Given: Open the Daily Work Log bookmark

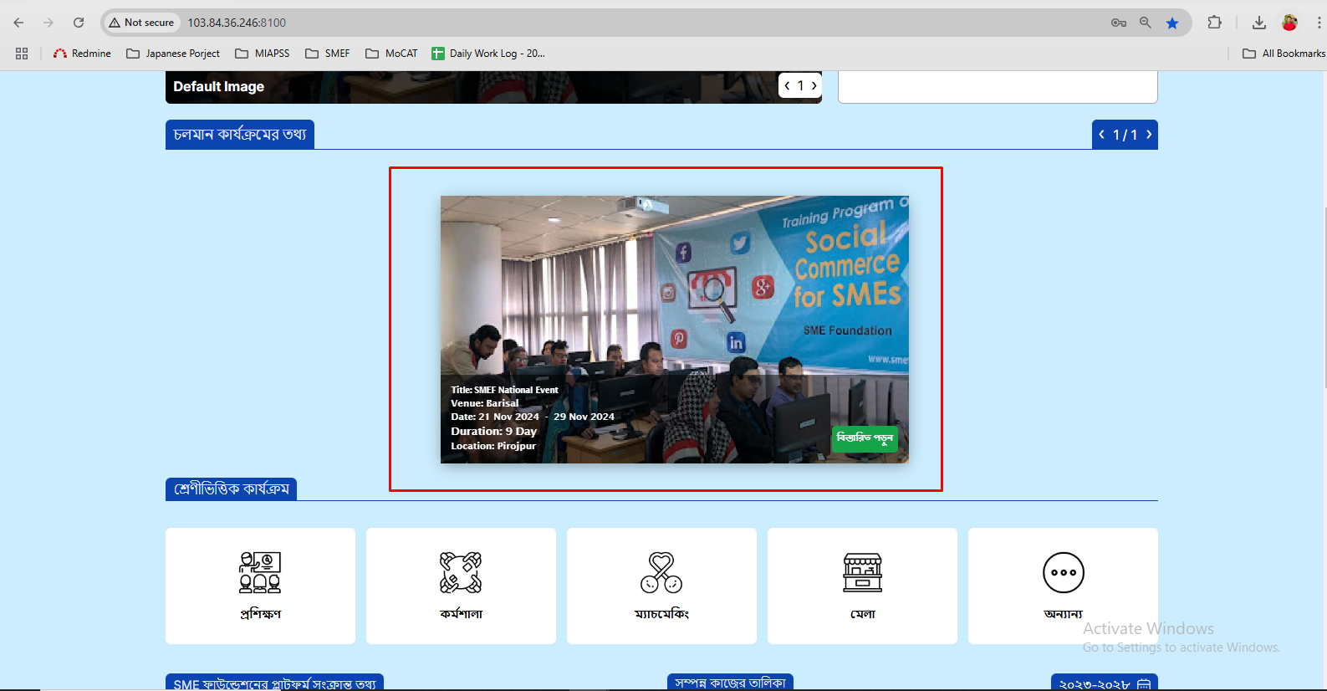Looking at the screenshot, I should [x=488, y=54].
